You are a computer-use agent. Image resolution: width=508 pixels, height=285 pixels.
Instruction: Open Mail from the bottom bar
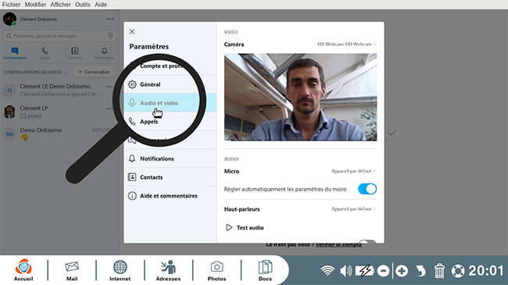[x=72, y=270]
